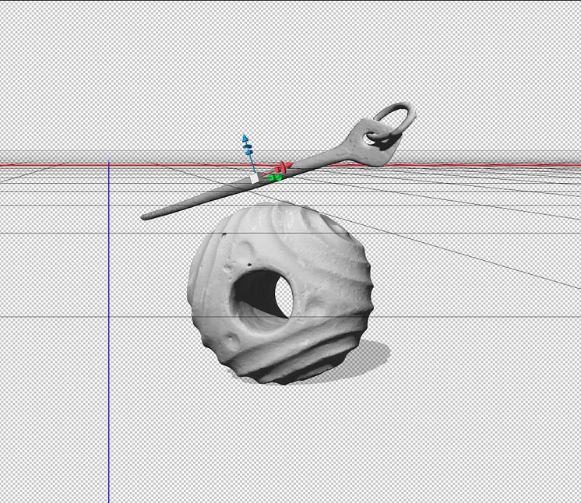Click the lowest horizontal ground grid line
Viewport: 581px width, 503px height.
pos(467,316)
